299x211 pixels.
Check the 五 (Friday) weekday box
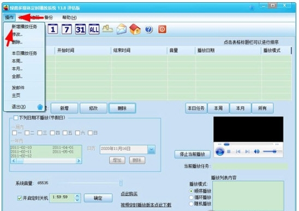(65, 132)
